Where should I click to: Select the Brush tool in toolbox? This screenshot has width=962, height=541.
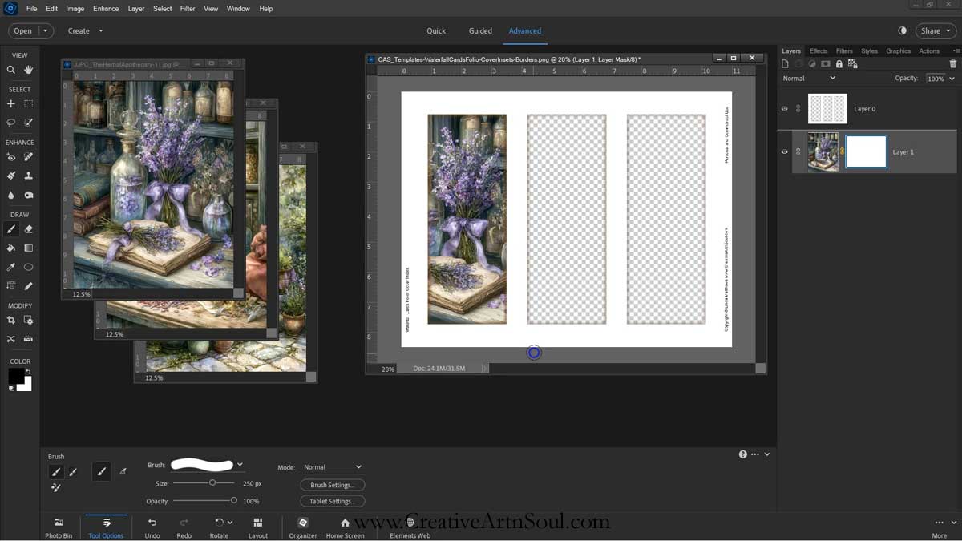tap(11, 229)
